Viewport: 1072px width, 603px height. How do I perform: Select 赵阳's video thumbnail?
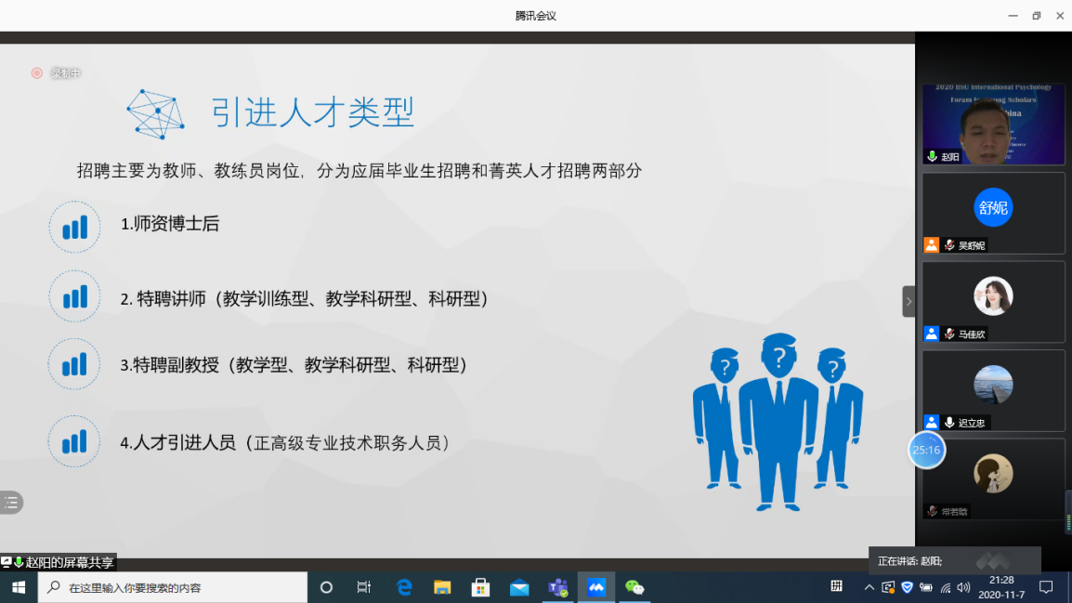[993, 124]
